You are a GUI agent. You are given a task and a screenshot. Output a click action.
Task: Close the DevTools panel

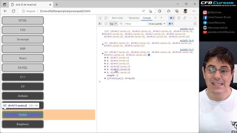[x=195, y=18]
